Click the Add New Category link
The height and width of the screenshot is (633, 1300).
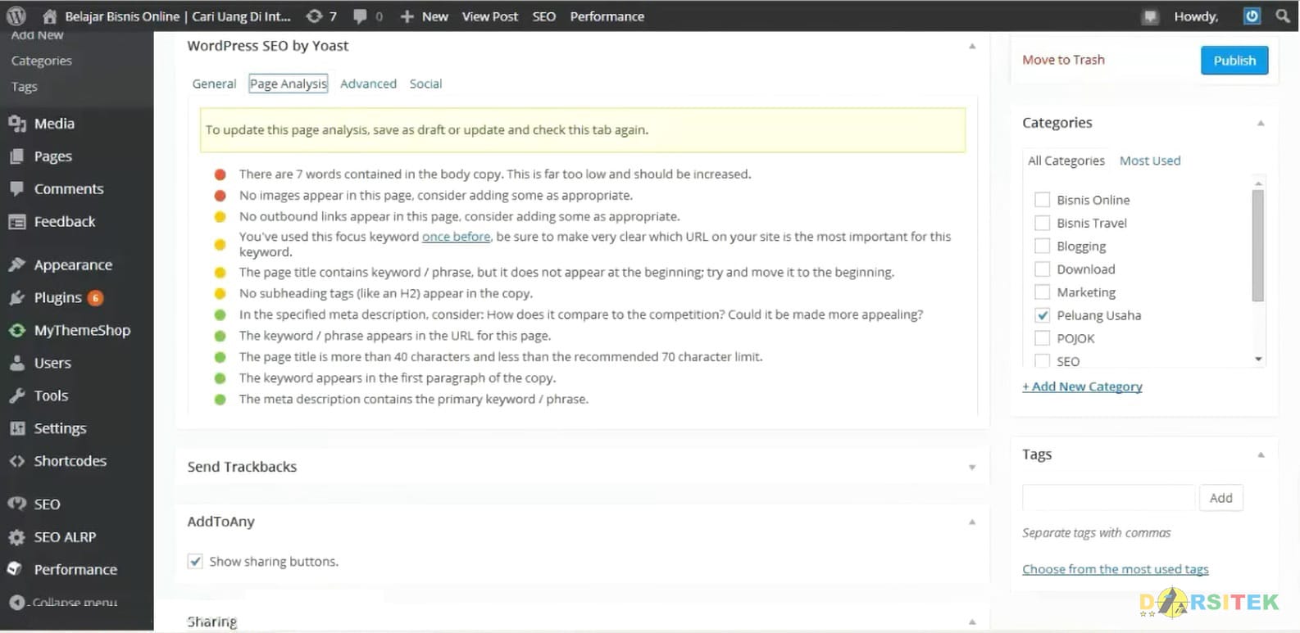[x=1082, y=387]
